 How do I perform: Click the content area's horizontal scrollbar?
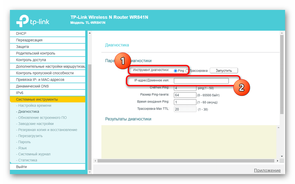pyautogui.click(x=186, y=161)
